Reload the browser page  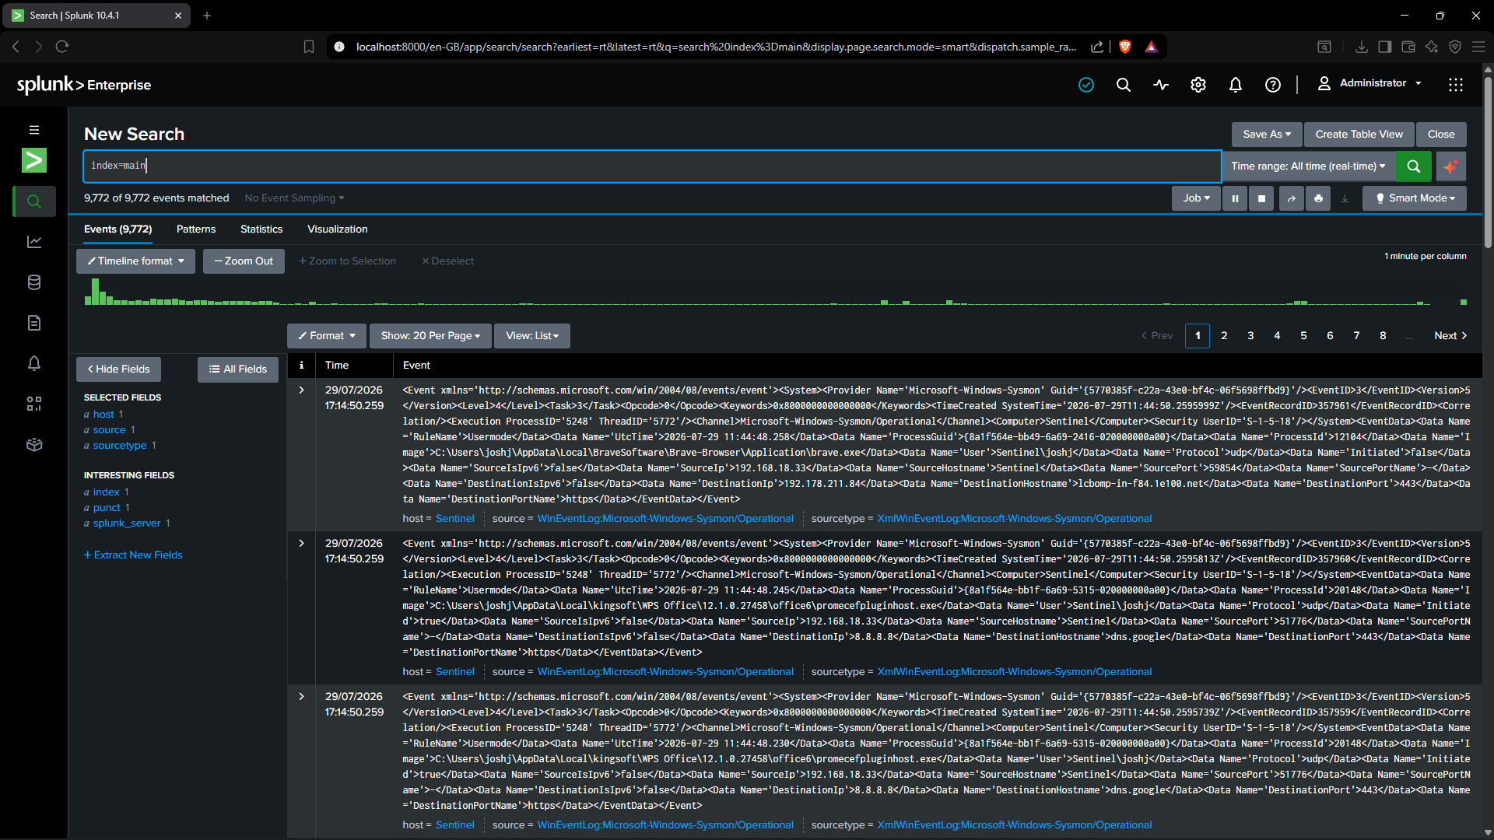coord(62,47)
